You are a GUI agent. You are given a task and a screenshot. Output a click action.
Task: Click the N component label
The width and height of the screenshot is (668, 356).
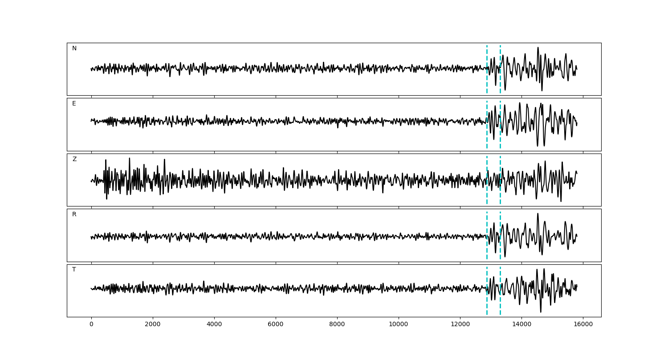[74, 49]
